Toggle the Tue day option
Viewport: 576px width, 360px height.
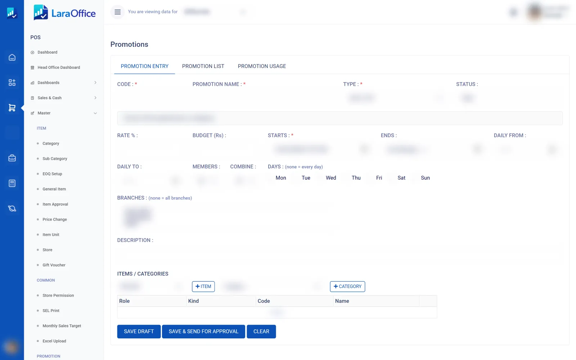point(306,178)
